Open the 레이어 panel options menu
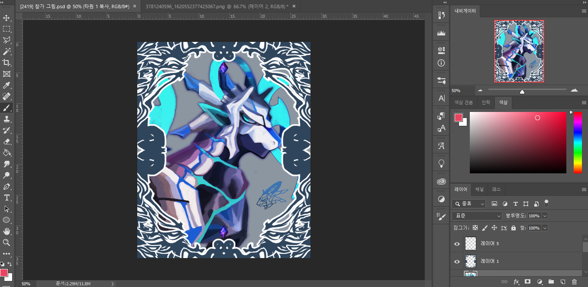Viewport: 588px width, 287px height. tap(584, 189)
